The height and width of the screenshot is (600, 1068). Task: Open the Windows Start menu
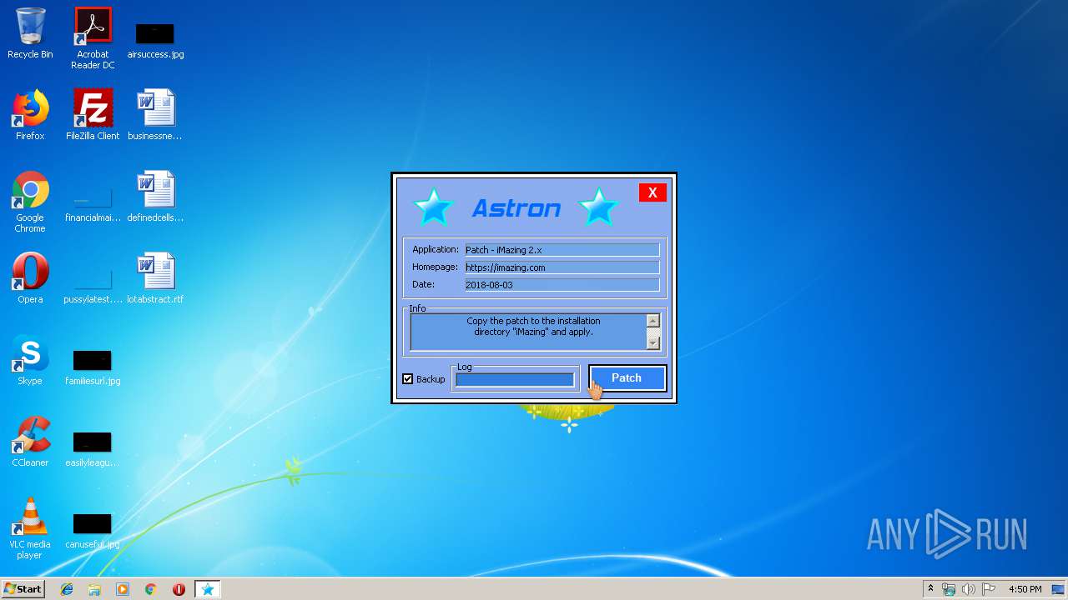tap(23, 589)
